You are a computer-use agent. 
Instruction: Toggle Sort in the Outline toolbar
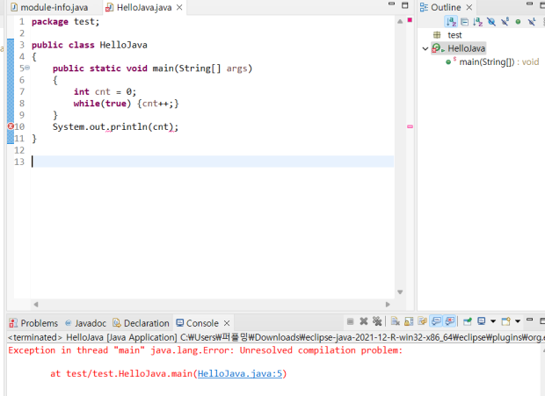[x=477, y=21]
